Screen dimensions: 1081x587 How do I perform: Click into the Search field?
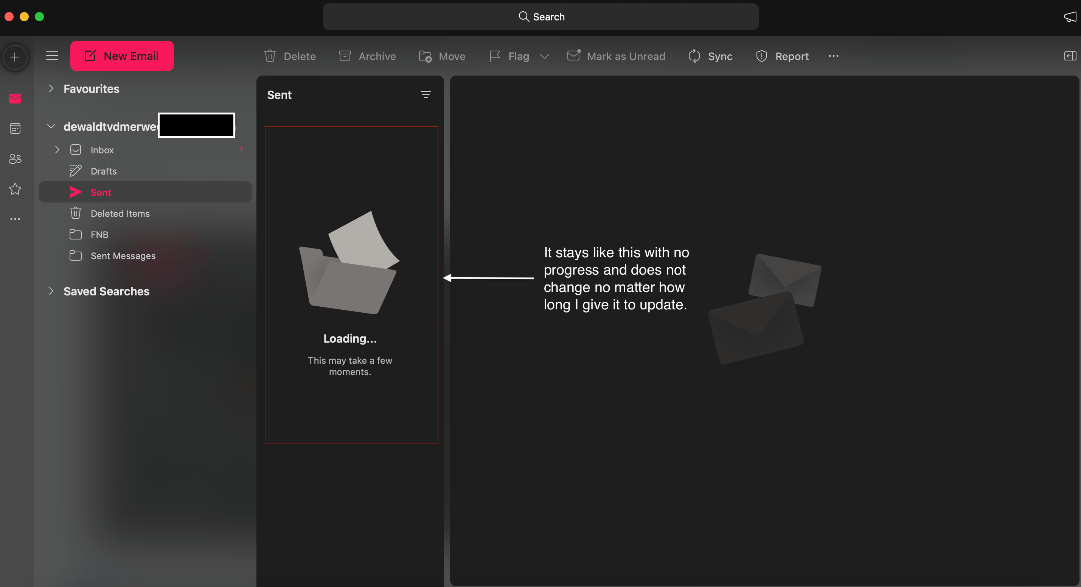pos(540,17)
